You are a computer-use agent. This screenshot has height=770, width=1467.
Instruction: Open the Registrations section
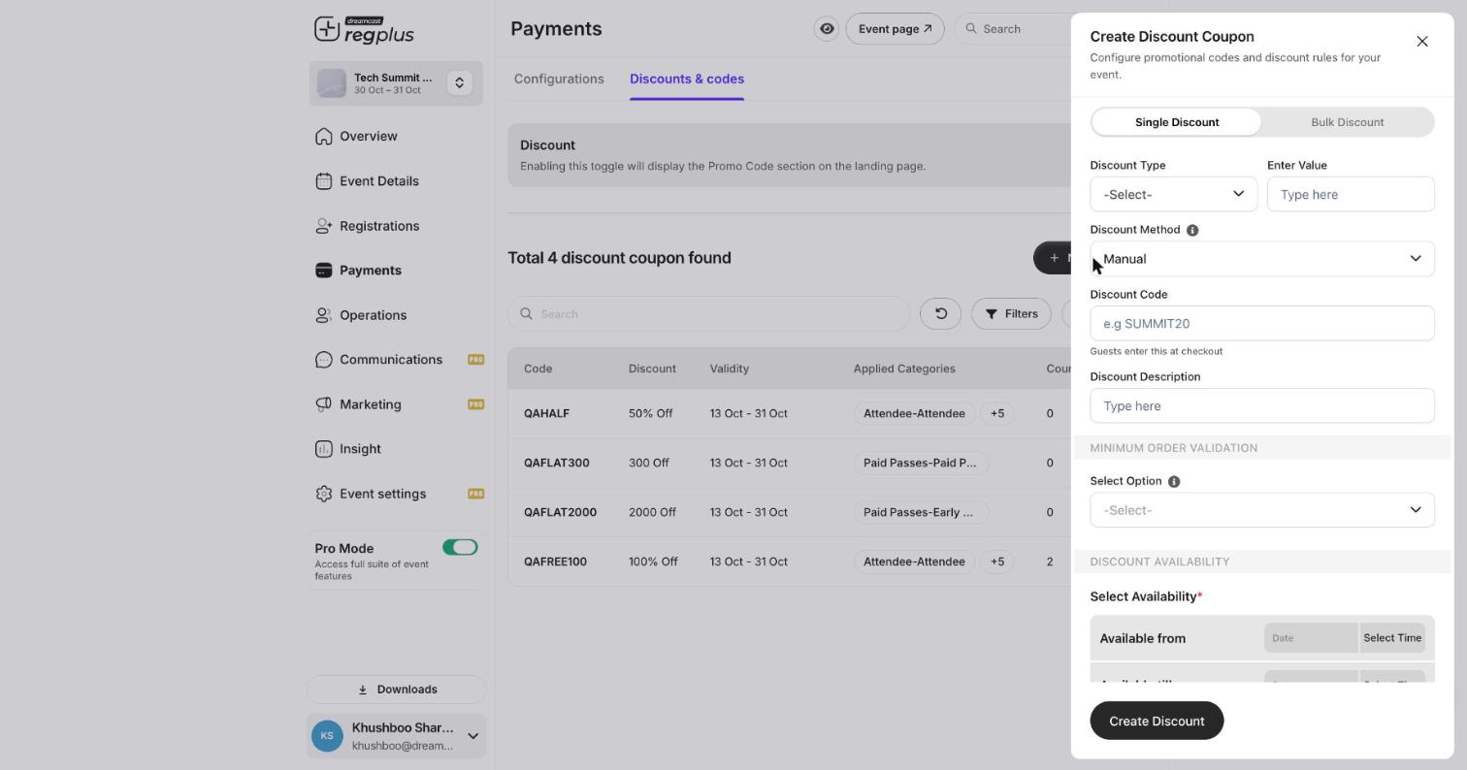pyautogui.click(x=367, y=226)
